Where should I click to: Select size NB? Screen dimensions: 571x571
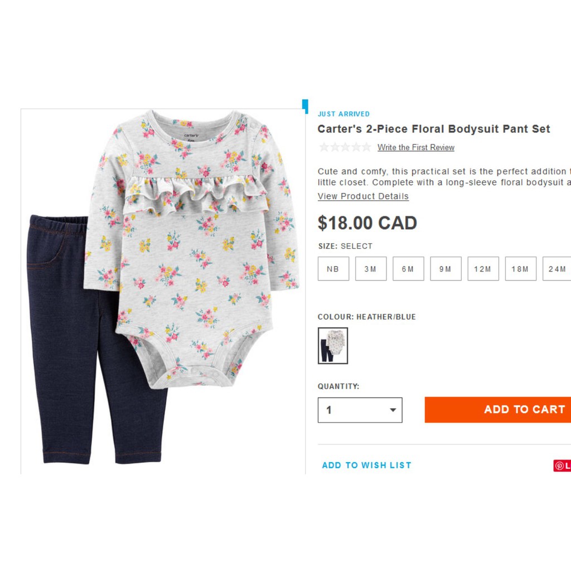(x=333, y=269)
